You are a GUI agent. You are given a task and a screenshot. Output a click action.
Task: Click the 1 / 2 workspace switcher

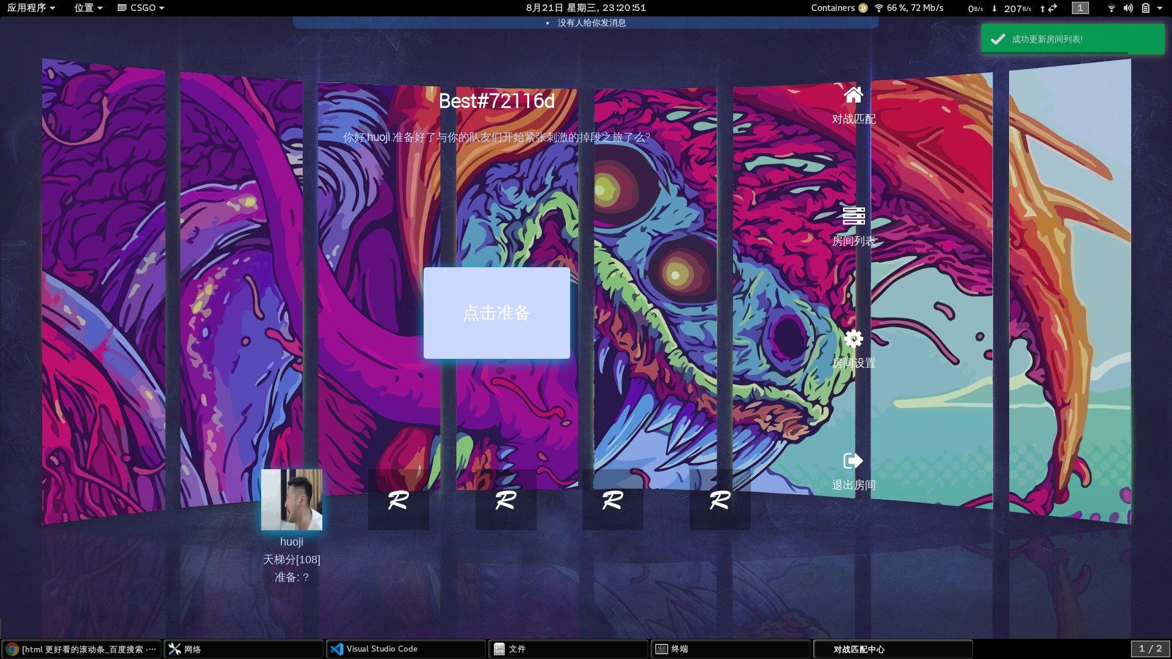coord(1151,649)
